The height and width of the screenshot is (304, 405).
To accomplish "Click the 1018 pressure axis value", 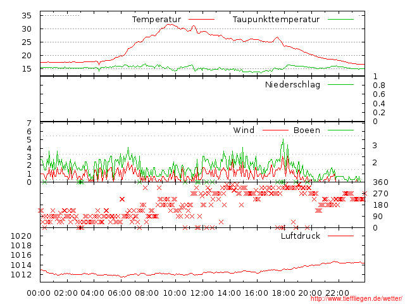I will [x=21, y=246].
